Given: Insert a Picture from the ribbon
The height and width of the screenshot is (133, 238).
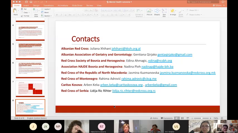Looking at the screenshot, I should tap(149, 12).
